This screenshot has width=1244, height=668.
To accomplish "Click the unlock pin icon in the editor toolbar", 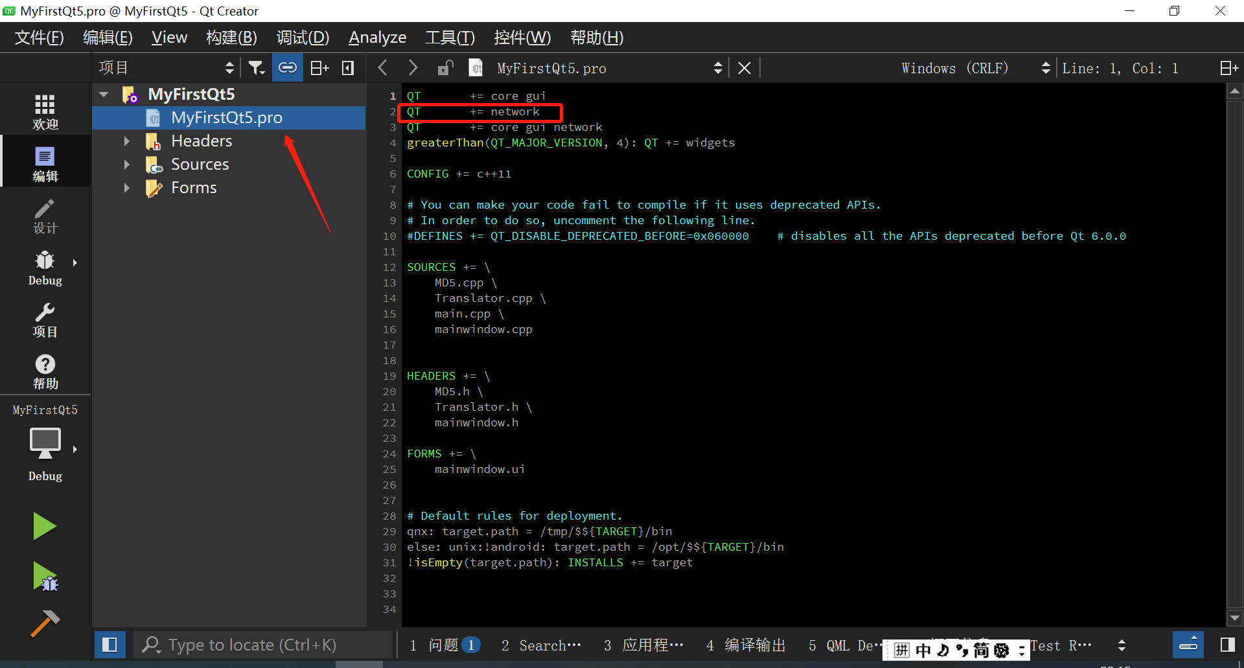I will coord(445,67).
